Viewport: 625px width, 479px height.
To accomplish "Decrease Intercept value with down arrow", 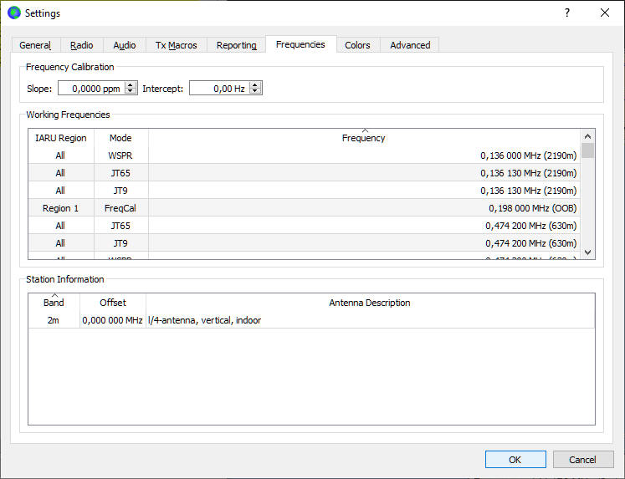I will tap(255, 92).
